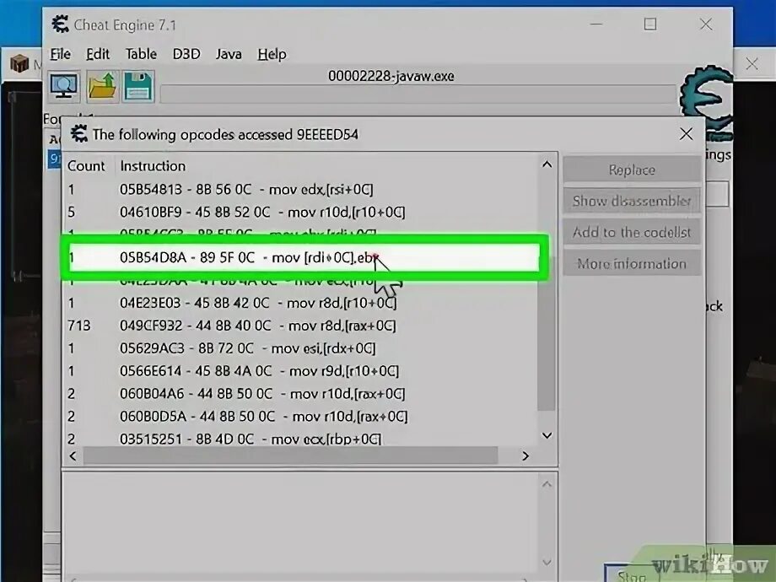Screen dimensions: 776x582
Task: Close the opcodes accessed dialog
Action: coord(686,134)
